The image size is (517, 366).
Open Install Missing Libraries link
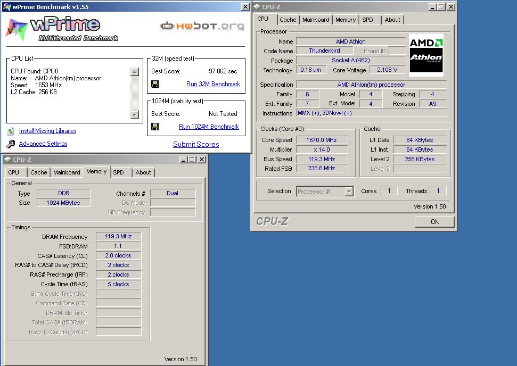[x=47, y=131]
